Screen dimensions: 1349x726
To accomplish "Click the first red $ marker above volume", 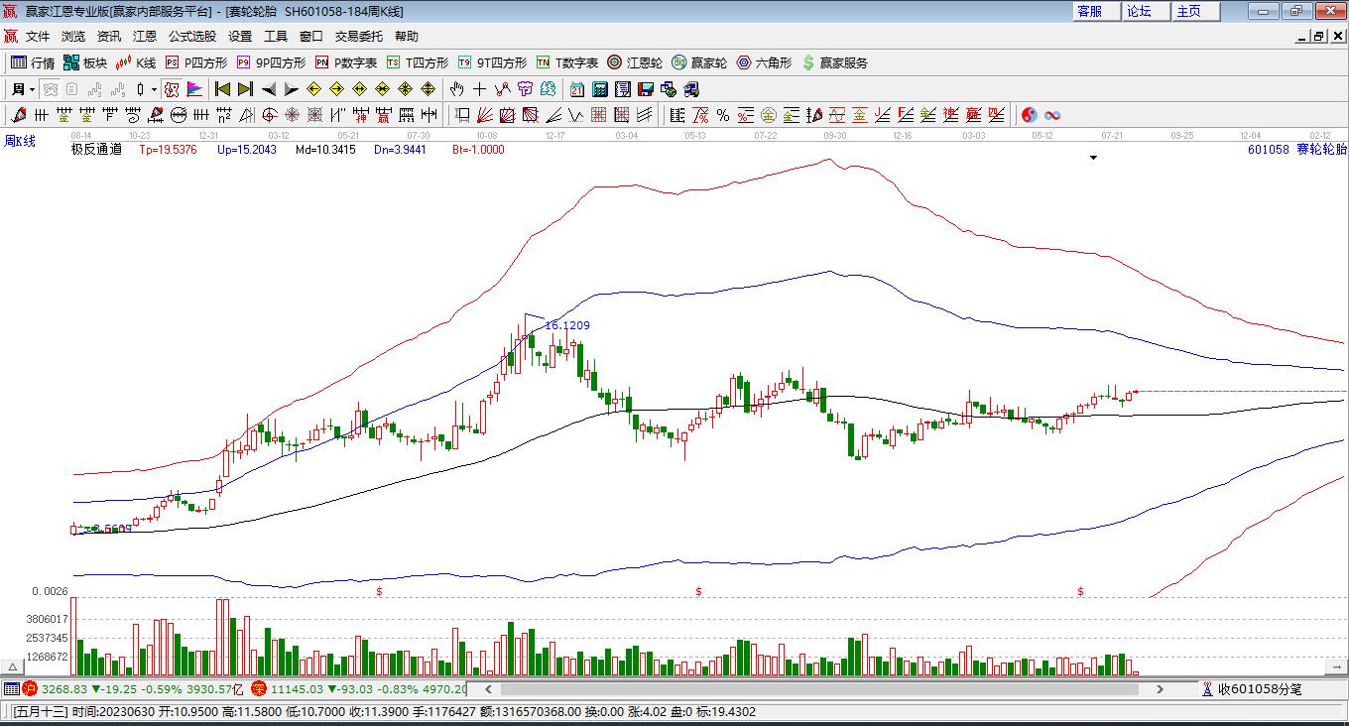I will point(379,592).
